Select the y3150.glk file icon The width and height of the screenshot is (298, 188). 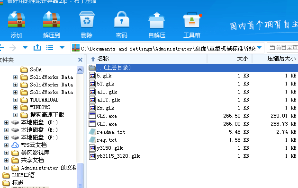92,148
